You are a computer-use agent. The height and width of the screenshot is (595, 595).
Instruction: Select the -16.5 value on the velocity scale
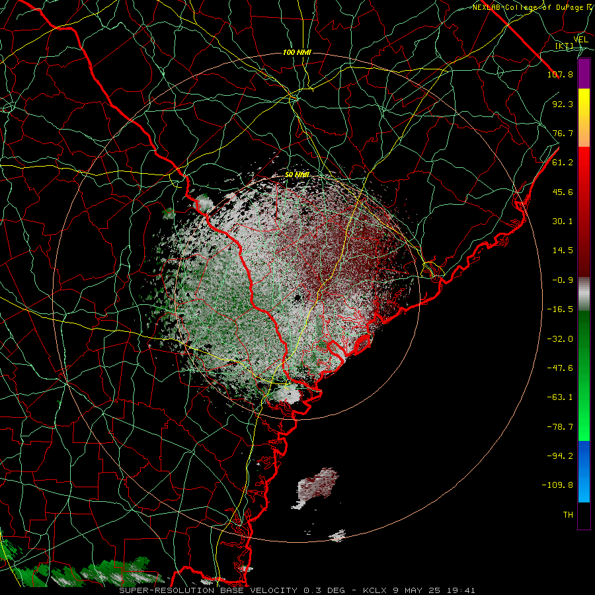pos(560,309)
